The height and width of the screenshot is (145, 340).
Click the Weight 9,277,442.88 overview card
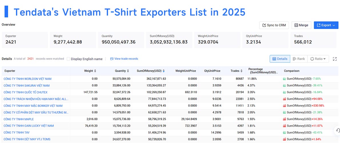pos(73,40)
